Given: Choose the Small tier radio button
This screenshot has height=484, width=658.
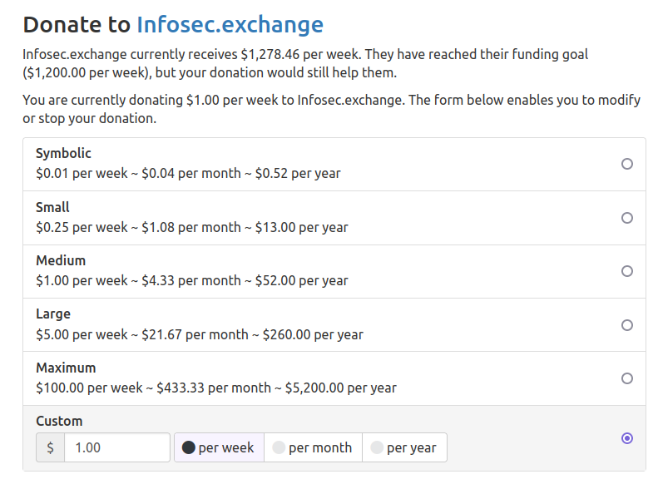Looking at the screenshot, I should [x=627, y=218].
